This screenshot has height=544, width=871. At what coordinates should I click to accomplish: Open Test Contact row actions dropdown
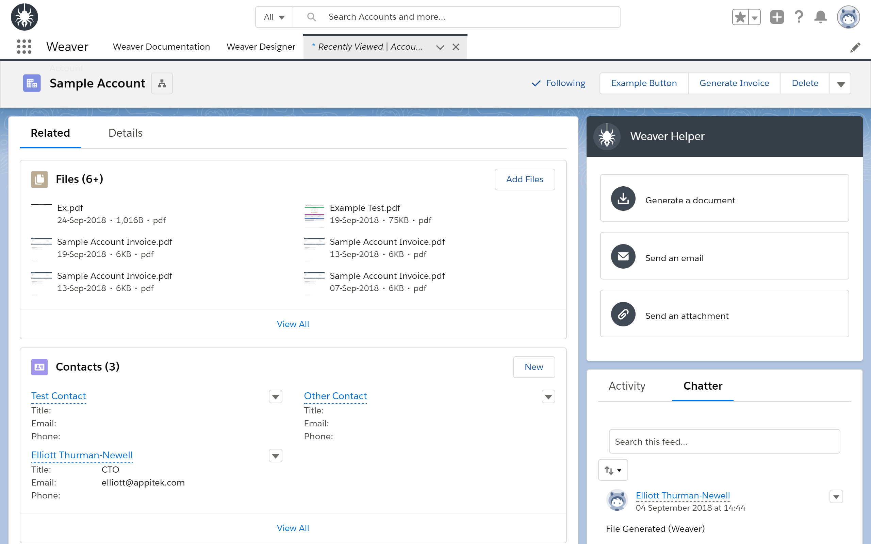click(x=276, y=397)
